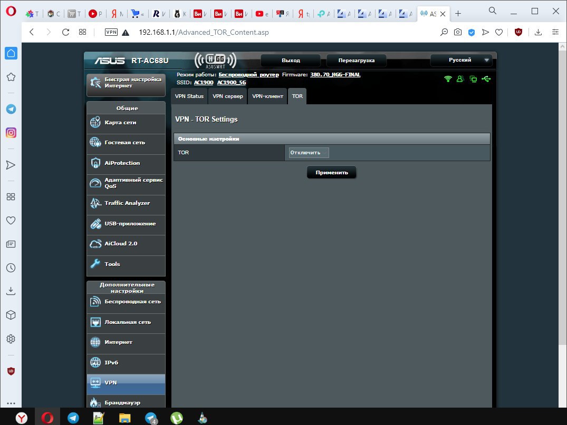
Task: Click the Выход logout button
Action: 291,61
